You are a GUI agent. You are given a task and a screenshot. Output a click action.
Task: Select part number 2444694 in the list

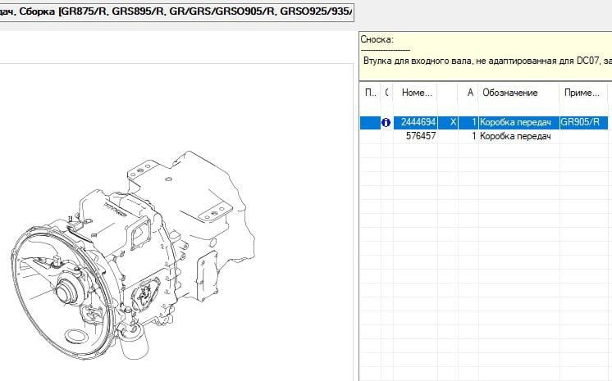pyautogui.click(x=418, y=123)
